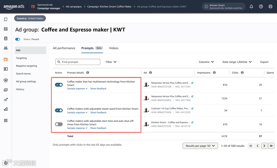
Task: Switch to All performance tab
Action: coord(64,48)
